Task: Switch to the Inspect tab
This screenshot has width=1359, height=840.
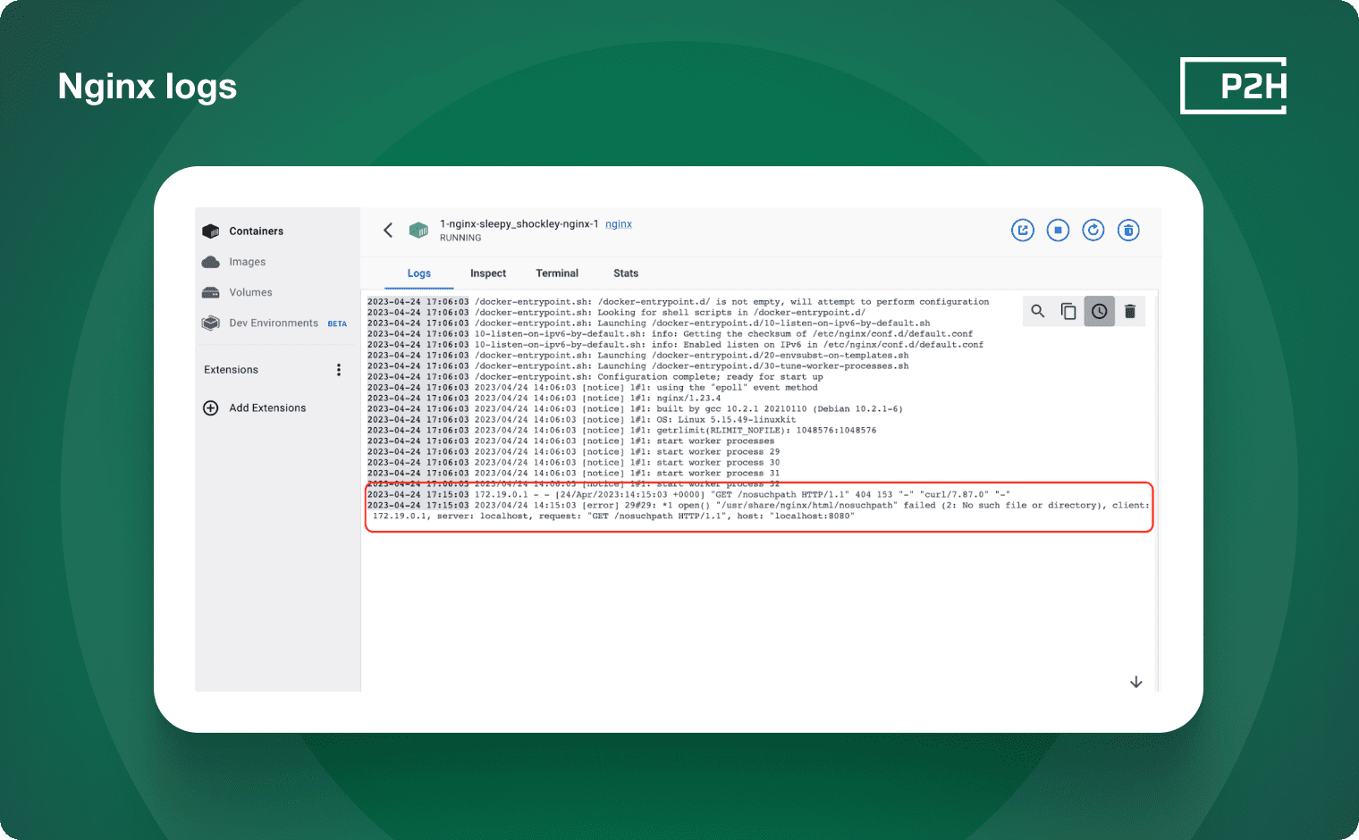Action: (x=488, y=273)
